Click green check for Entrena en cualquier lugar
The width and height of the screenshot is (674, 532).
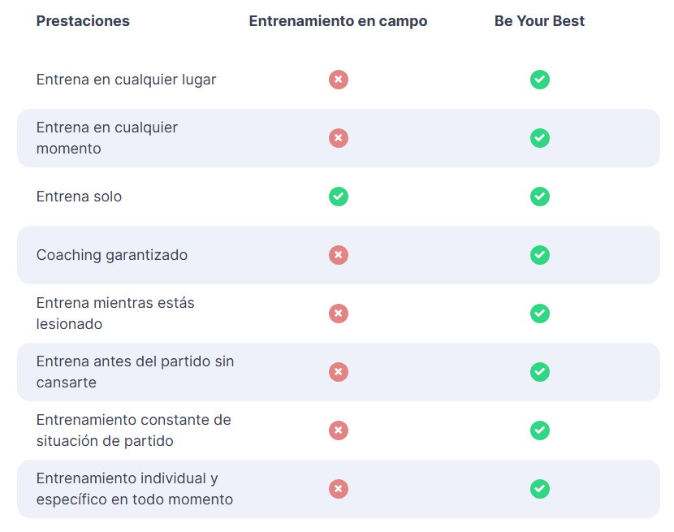pos(539,80)
